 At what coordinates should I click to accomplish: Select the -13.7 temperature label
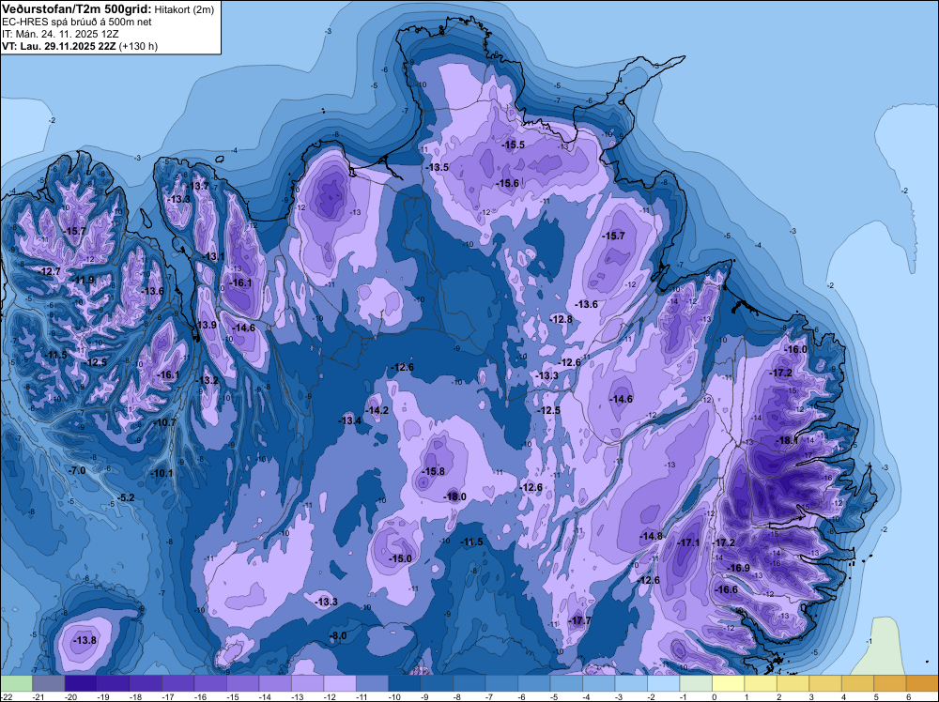[x=198, y=186]
